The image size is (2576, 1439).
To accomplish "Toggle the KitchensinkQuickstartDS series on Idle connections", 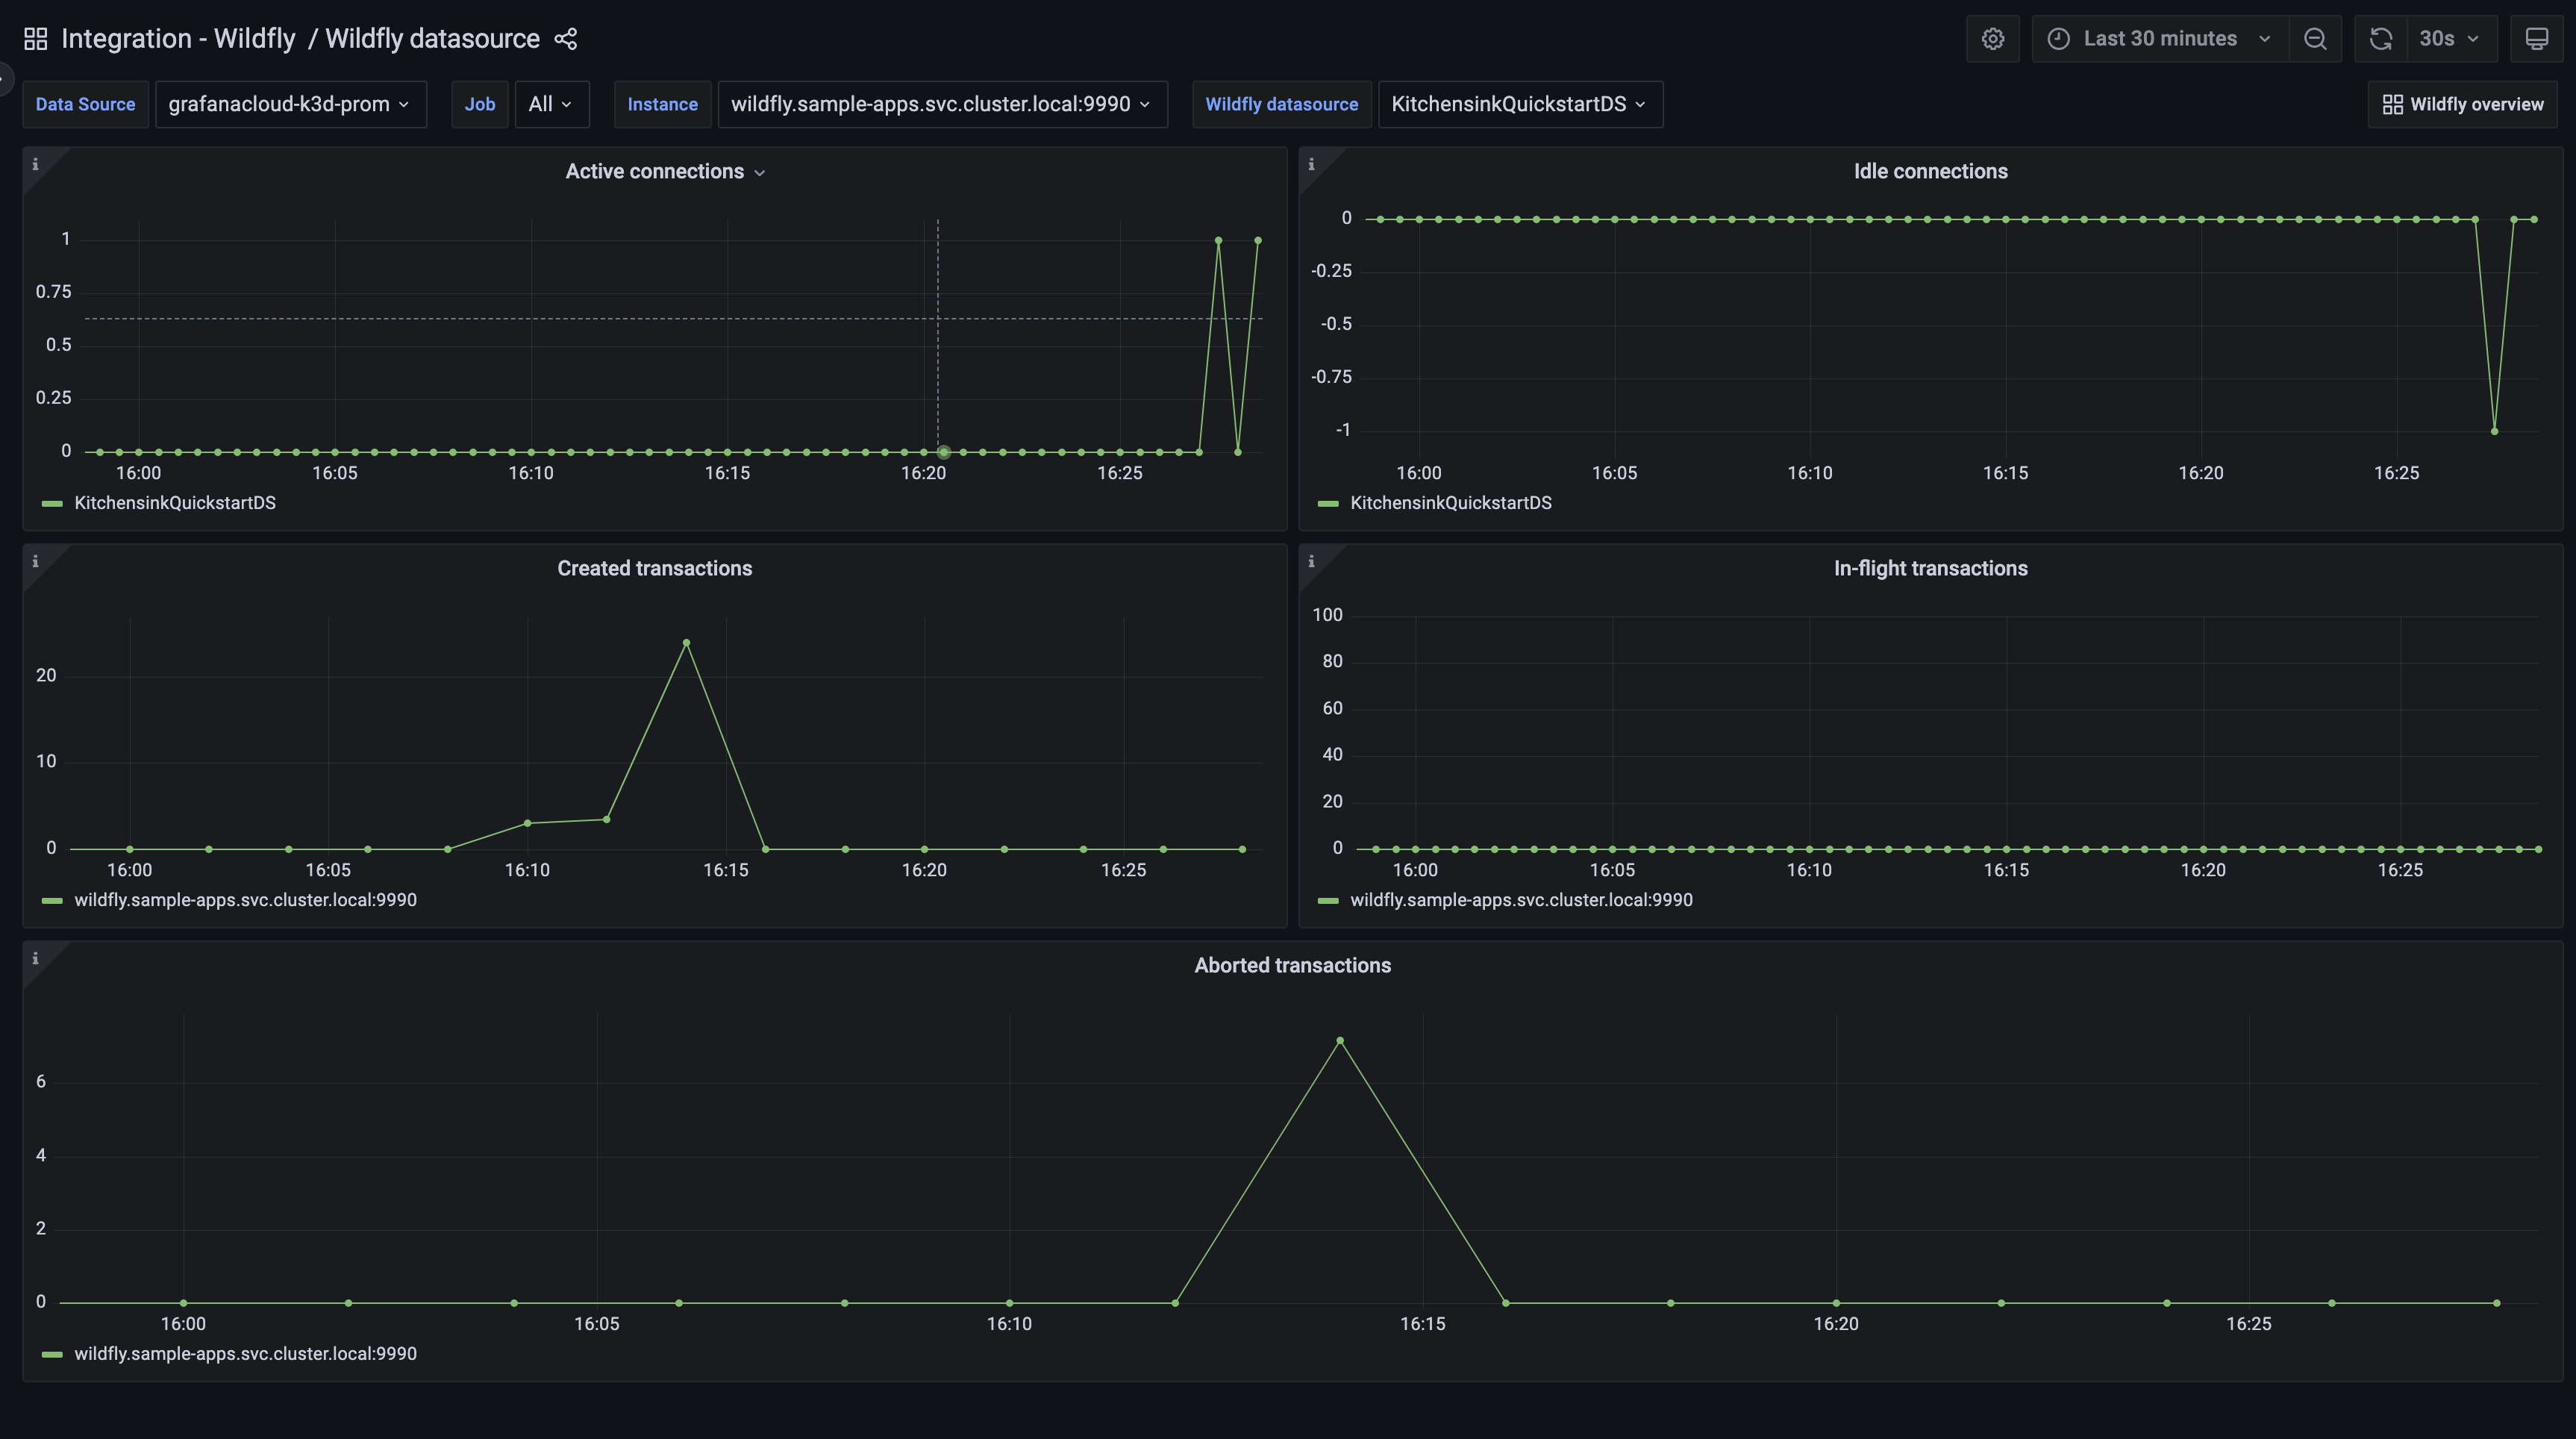I will (1451, 503).
